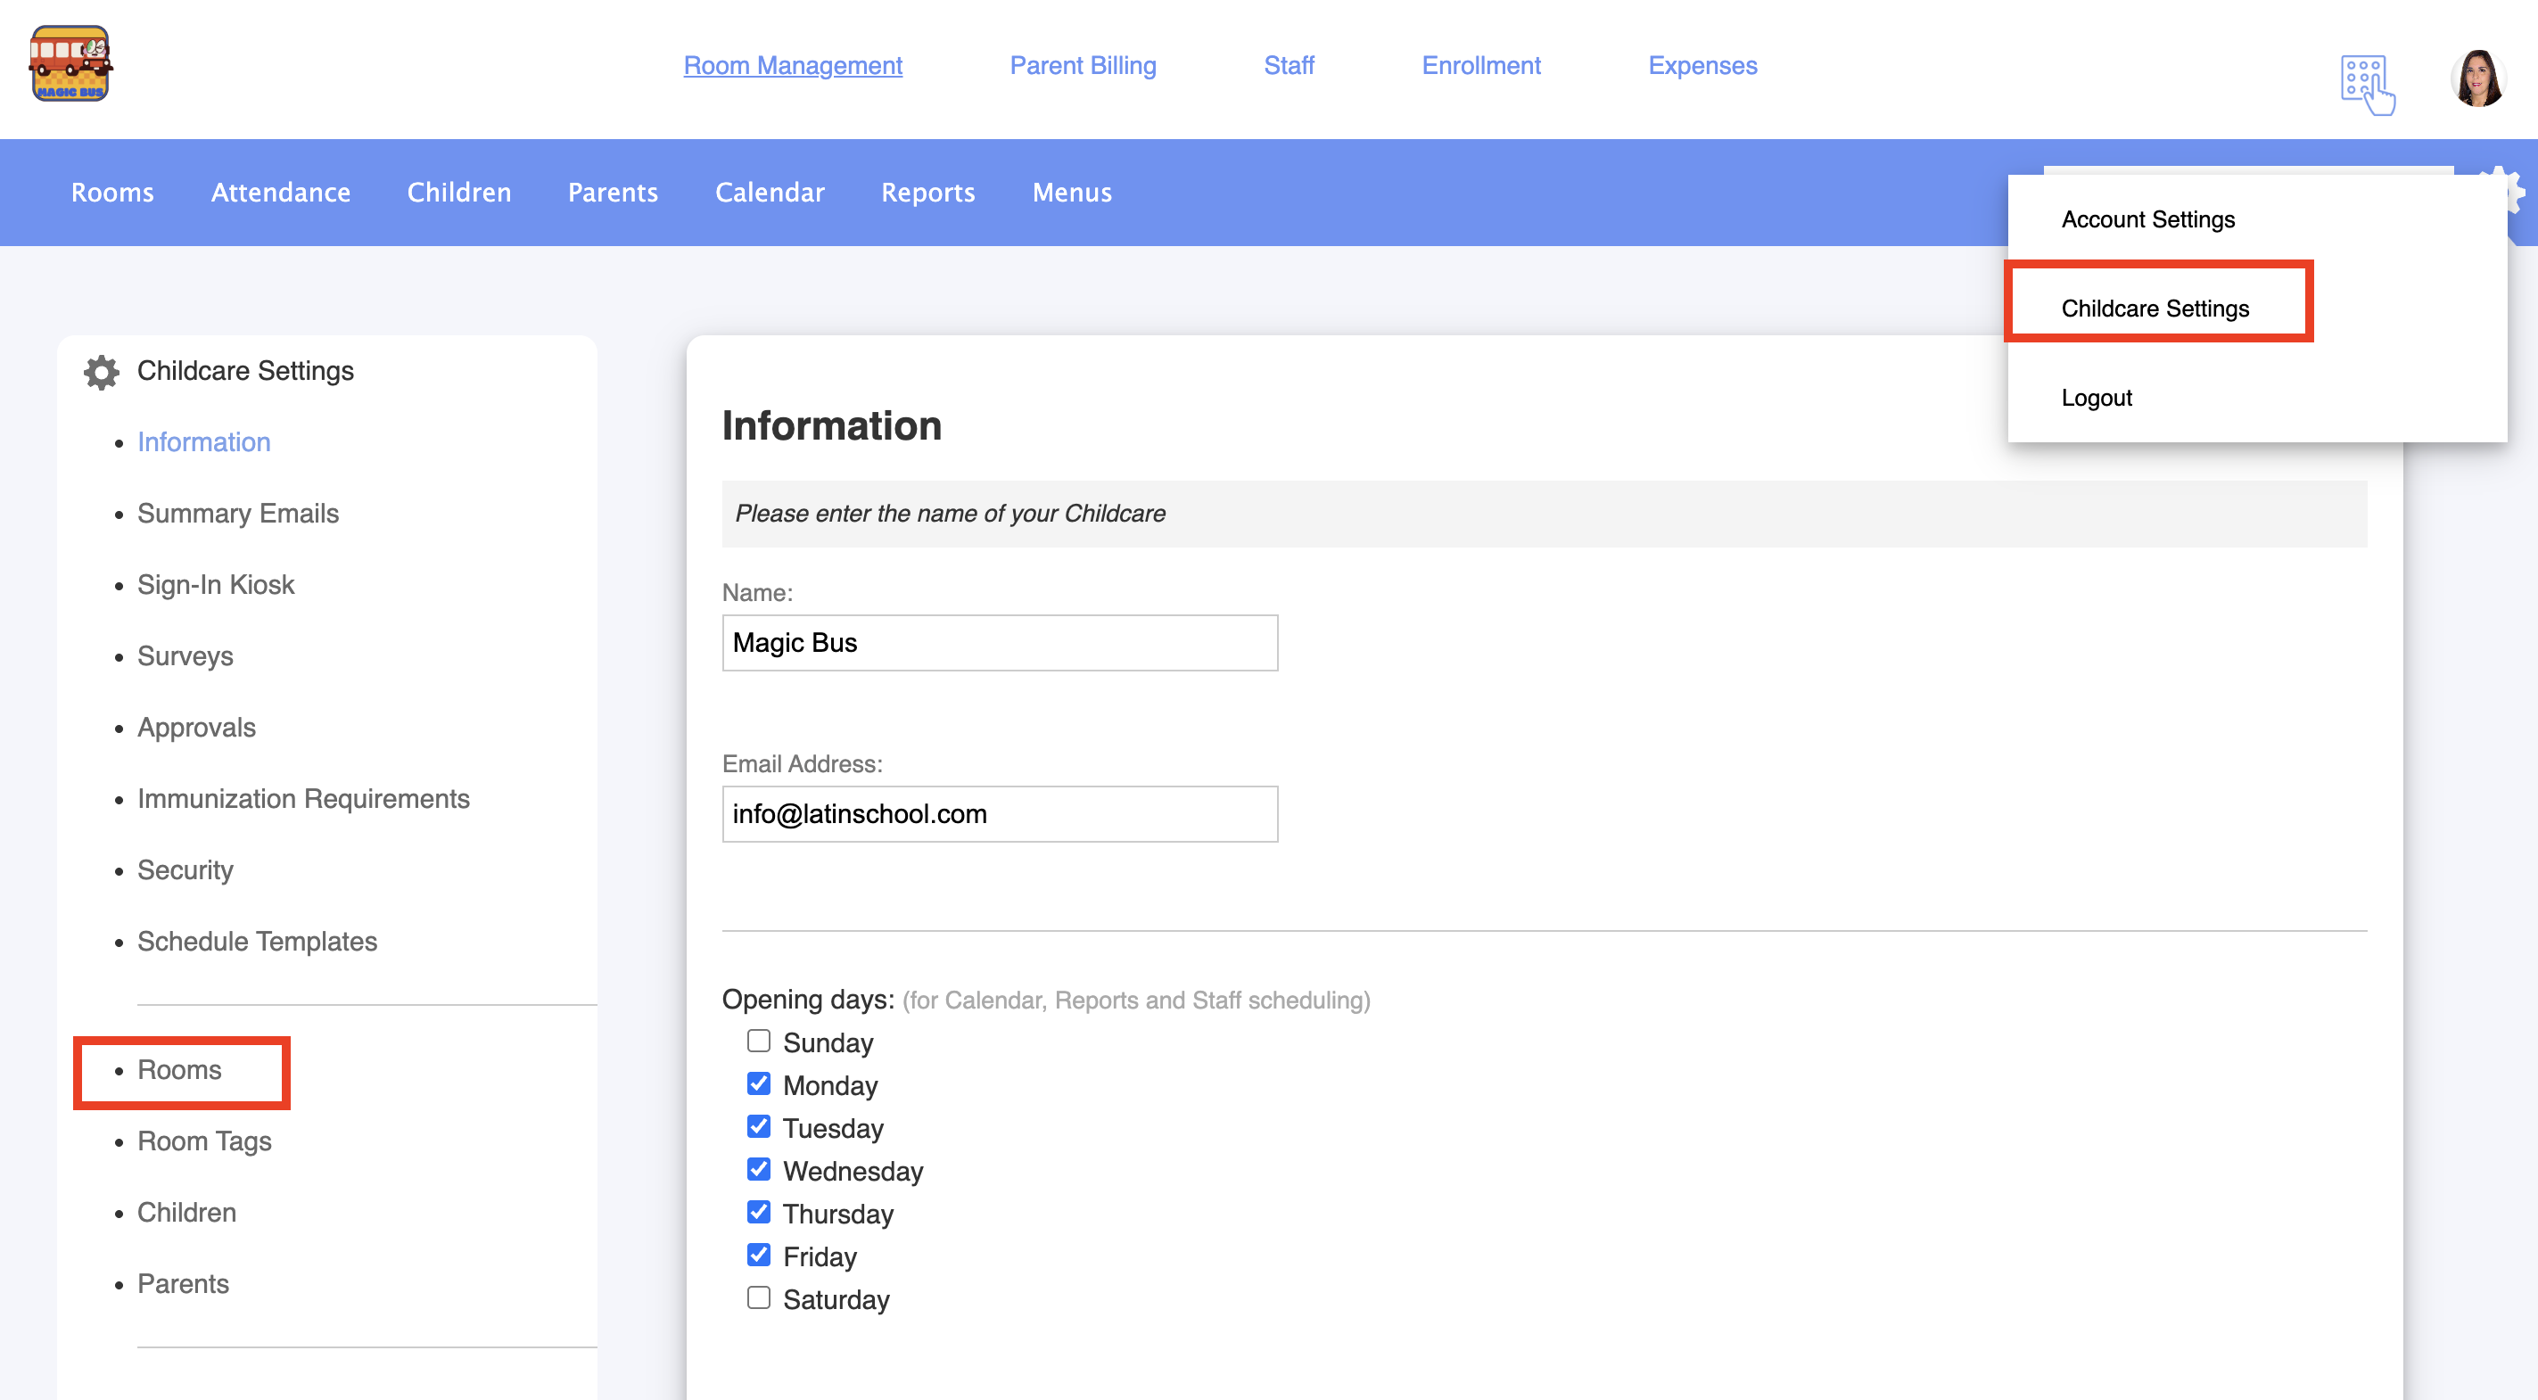Go to the Enrollment section link
Screen dimensions: 2538x1400
(1479, 65)
